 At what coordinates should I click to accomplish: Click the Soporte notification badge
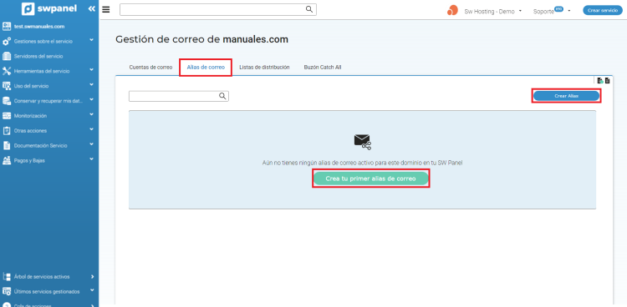(558, 9)
